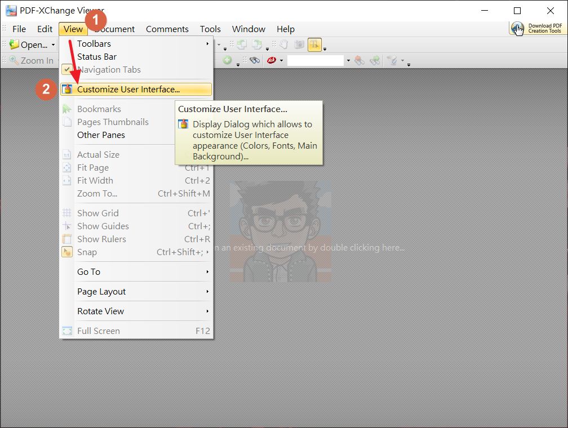Click the Download PDF Creation Tools icon
Screen dimensions: 568x428
click(x=517, y=29)
